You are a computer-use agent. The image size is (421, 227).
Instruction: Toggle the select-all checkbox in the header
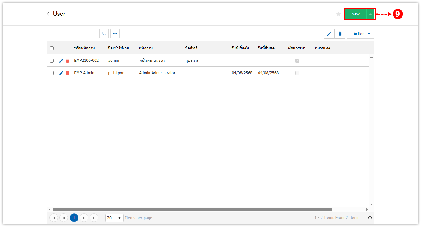tap(52, 48)
